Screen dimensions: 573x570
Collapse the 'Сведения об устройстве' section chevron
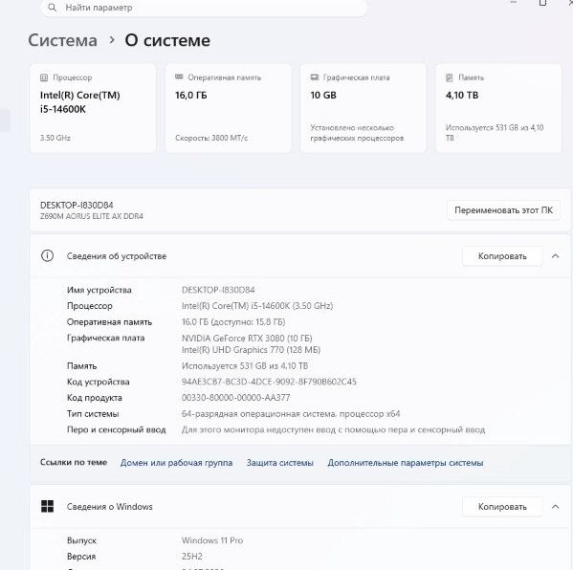[x=555, y=256]
